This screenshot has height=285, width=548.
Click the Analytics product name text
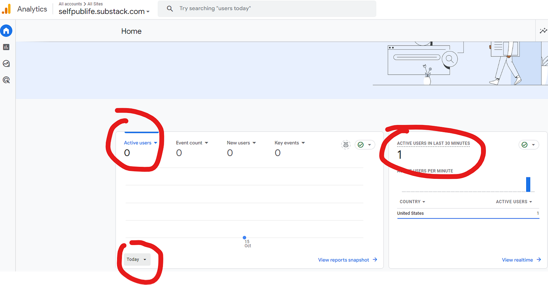32,9
